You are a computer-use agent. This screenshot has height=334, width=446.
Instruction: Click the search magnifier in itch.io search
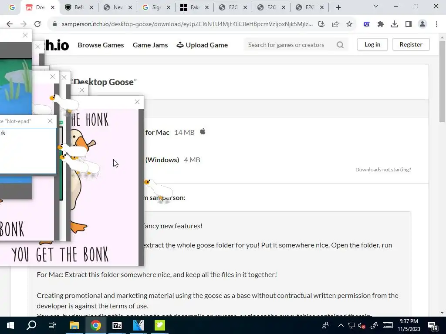click(340, 45)
